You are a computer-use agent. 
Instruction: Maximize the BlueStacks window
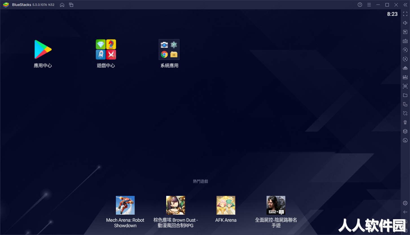[x=387, y=5]
